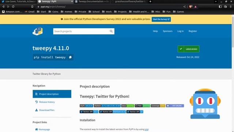Open the School bookmarks folder
This screenshot has width=234, height=132.
(94, 12)
